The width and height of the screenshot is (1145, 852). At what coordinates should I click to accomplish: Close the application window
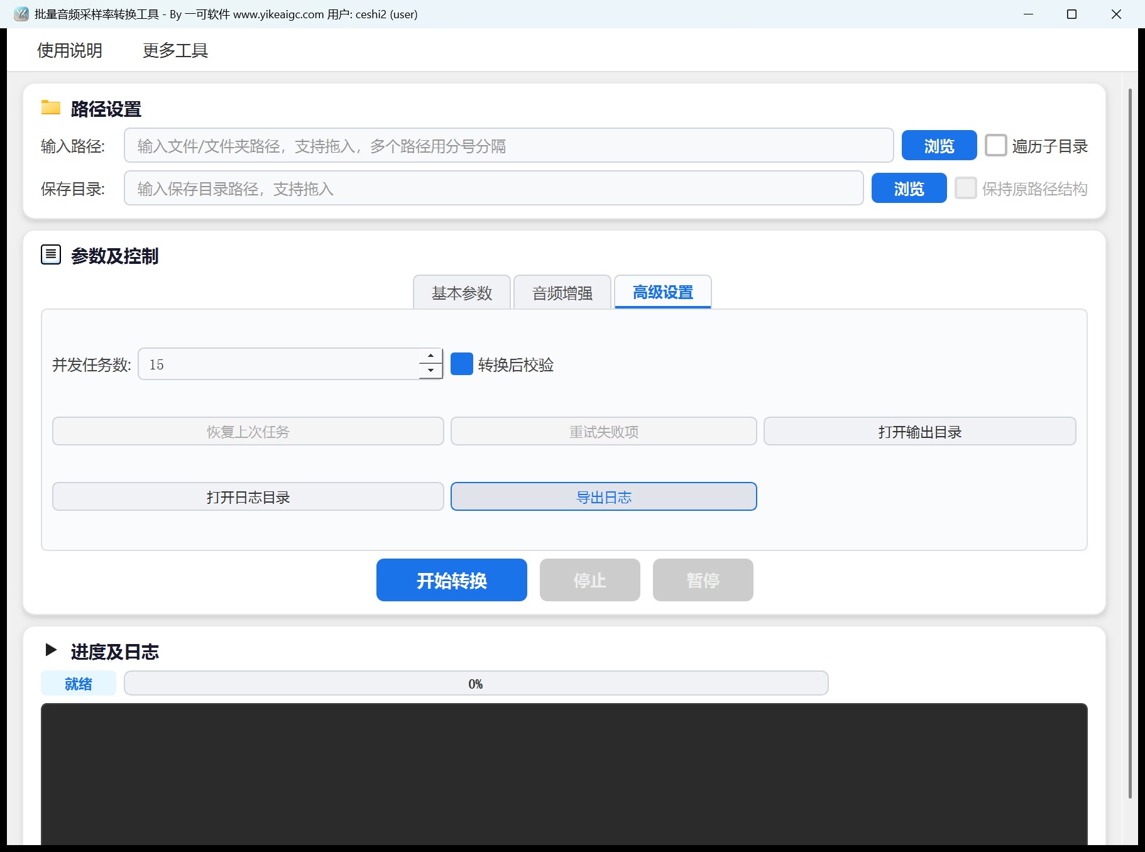[1117, 14]
